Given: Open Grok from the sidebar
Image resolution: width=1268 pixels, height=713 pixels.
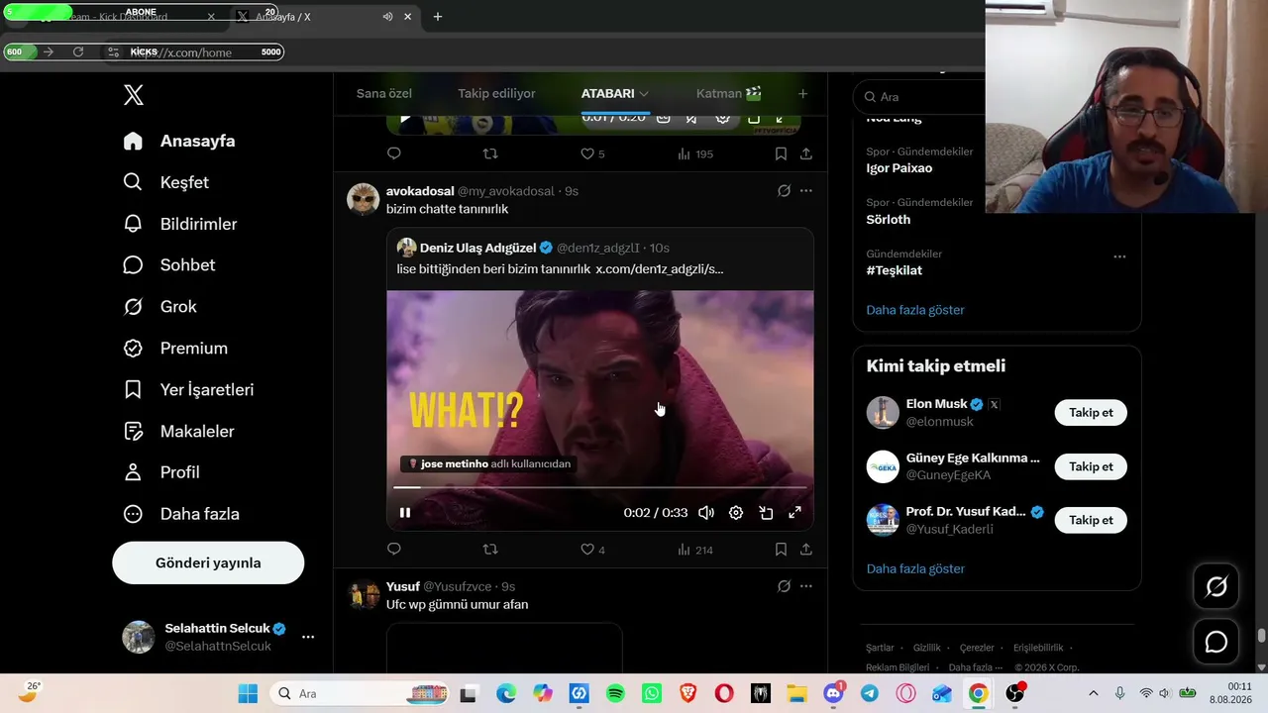Looking at the screenshot, I should [x=159, y=307].
